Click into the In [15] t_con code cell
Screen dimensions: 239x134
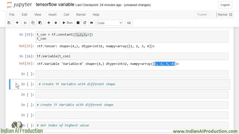(x=132, y=36)
